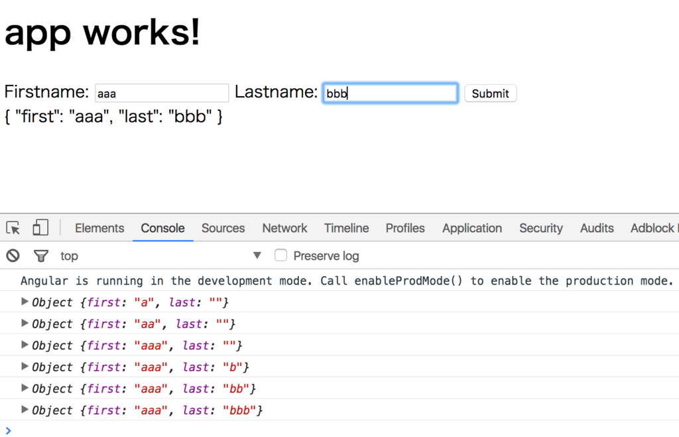Open the Security tab

(x=540, y=228)
